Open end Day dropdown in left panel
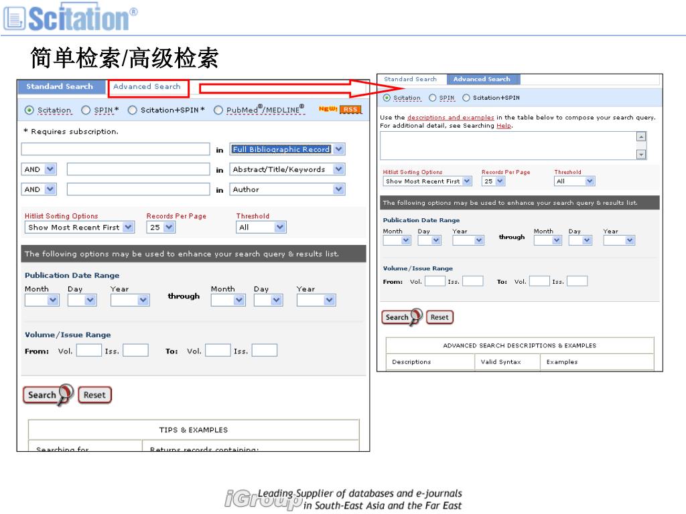The height and width of the screenshot is (514, 686). (x=269, y=301)
